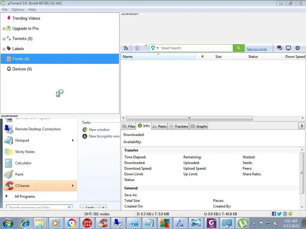
Task: Show more toolbar buttons via the double chevron
Action: [146, 46]
